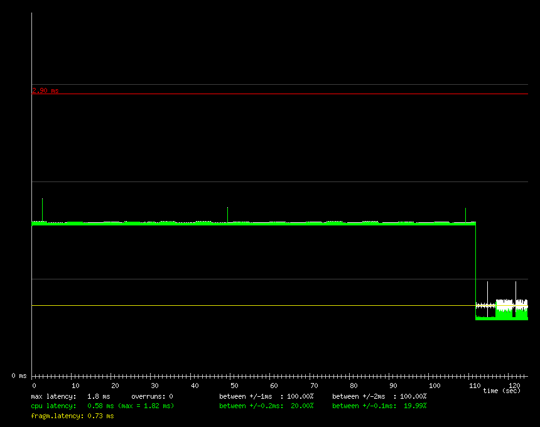Screen dimensions: 540x427
Task: Click the latency spike near 2 seconds
Action: (x=42, y=209)
